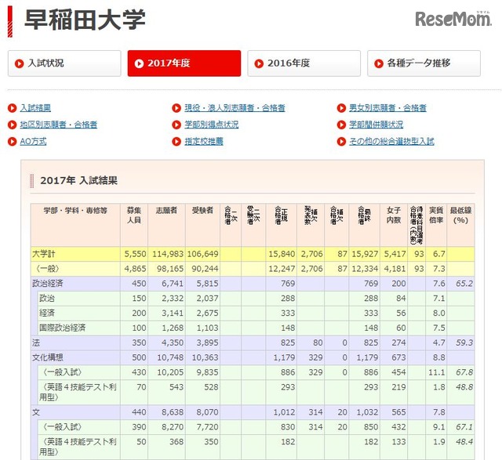Click the 59.3 minimum score cell
Image resolution: width=502 pixels, height=460 pixels.
click(x=460, y=342)
